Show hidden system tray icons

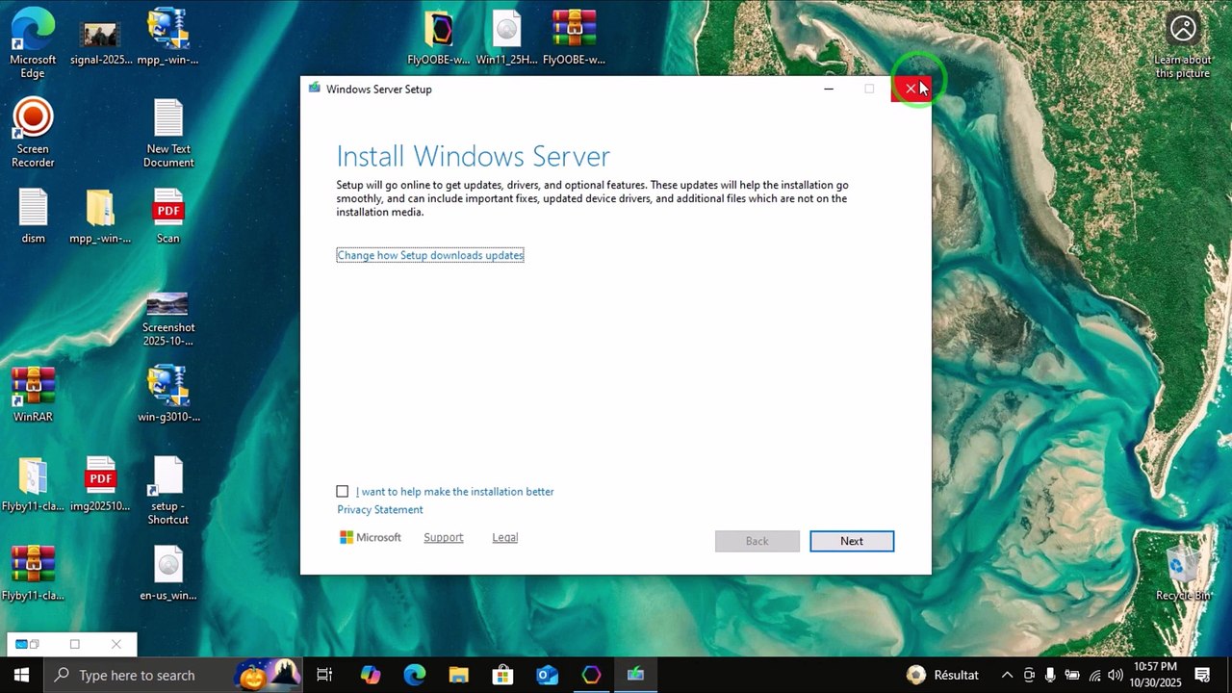click(1007, 675)
